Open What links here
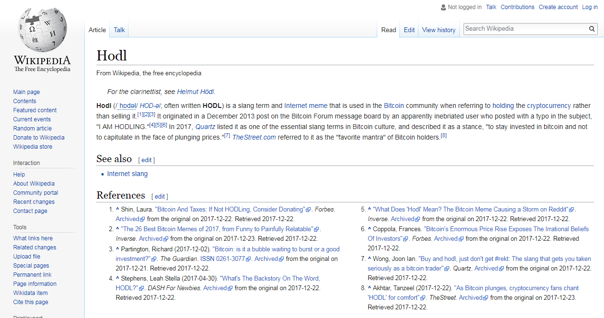This screenshot has height=318, width=604. click(33, 238)
